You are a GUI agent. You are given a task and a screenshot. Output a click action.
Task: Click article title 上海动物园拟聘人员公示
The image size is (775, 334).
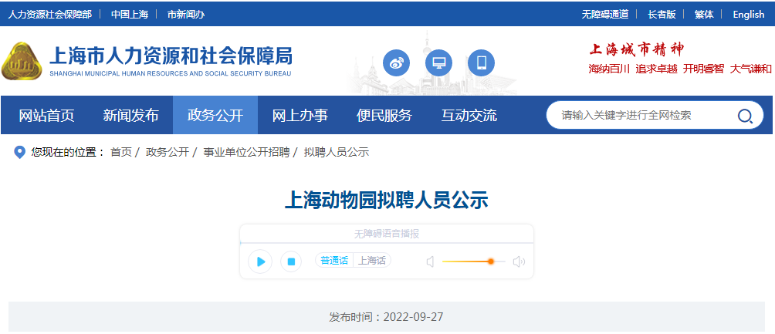click(x=387, y=201)
